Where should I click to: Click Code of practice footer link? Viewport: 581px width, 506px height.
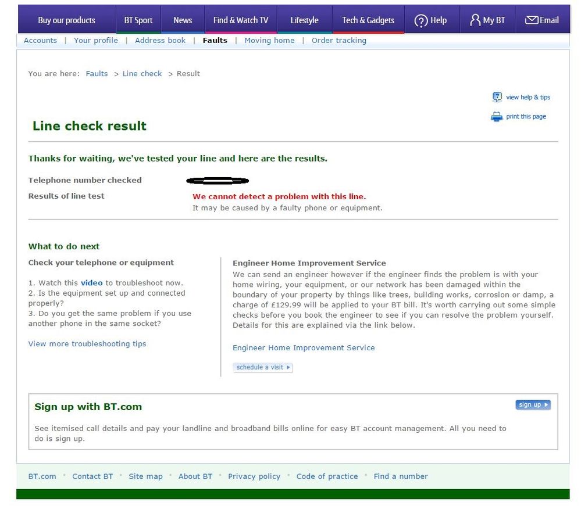click(327, 476)
